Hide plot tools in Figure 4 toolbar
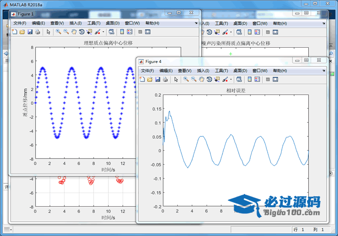 click(x=268, y=79)
